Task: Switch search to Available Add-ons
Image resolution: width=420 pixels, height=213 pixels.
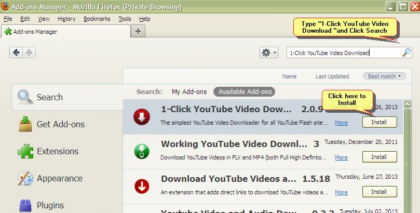Action: click(245, 91)
